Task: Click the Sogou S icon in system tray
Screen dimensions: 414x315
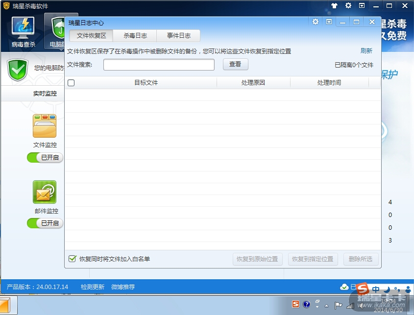Action: 295,304
